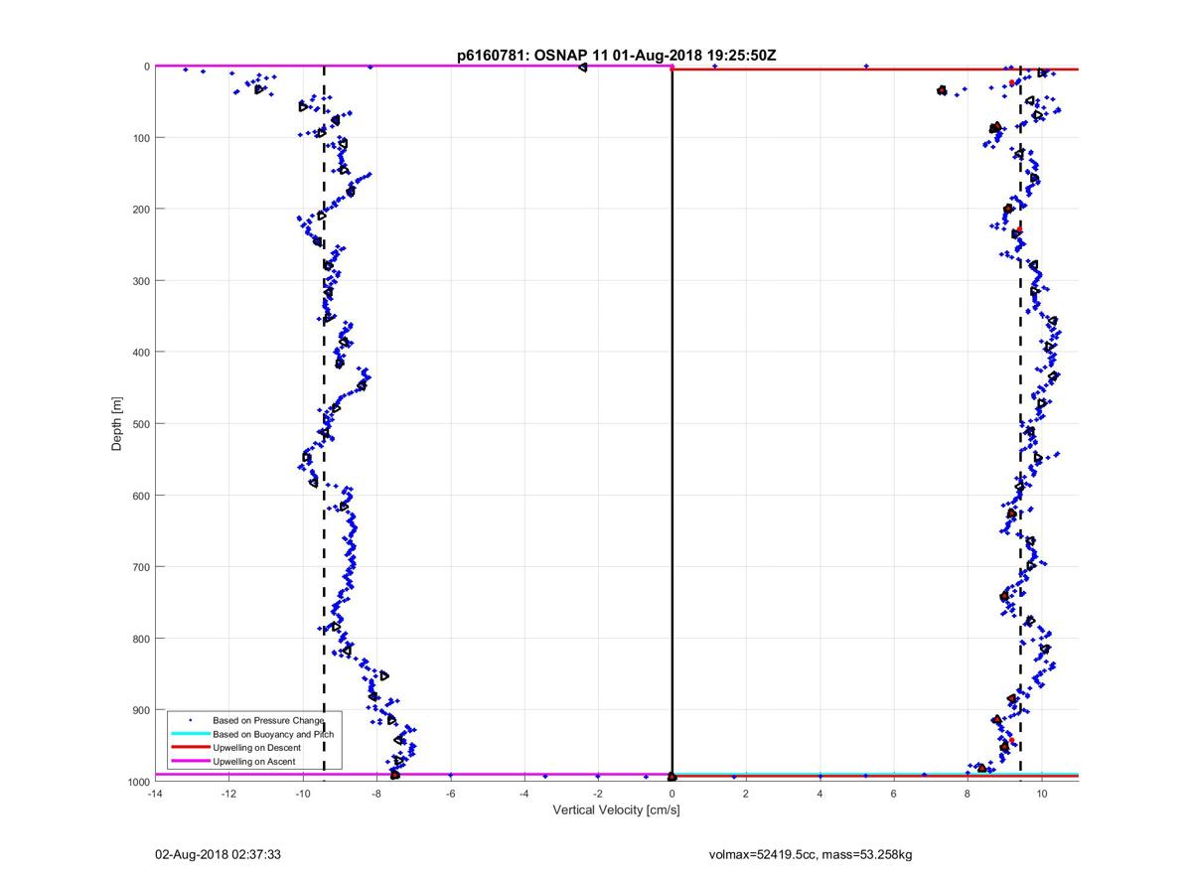The height and width of the screenshot is (879, 1192).
Task: Click the 6 tick label on velocity axis
Action: tap(894, 795)
